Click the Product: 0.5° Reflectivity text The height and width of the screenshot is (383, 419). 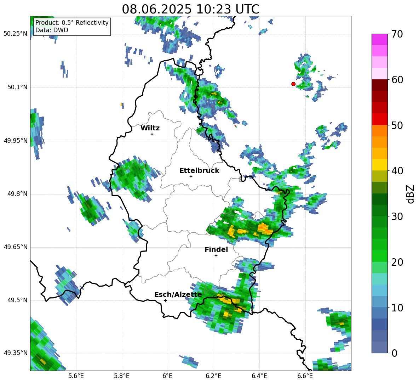pos(72,22)
